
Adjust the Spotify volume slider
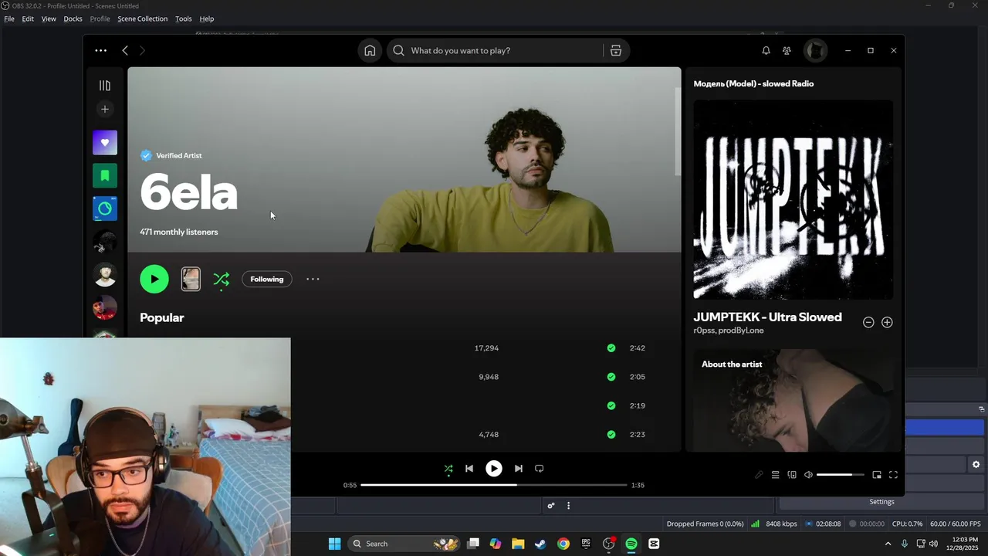pyautogui.click(x=841, y=475)
